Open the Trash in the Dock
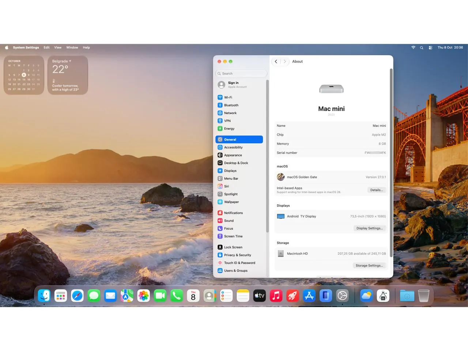 coord(423,296)
